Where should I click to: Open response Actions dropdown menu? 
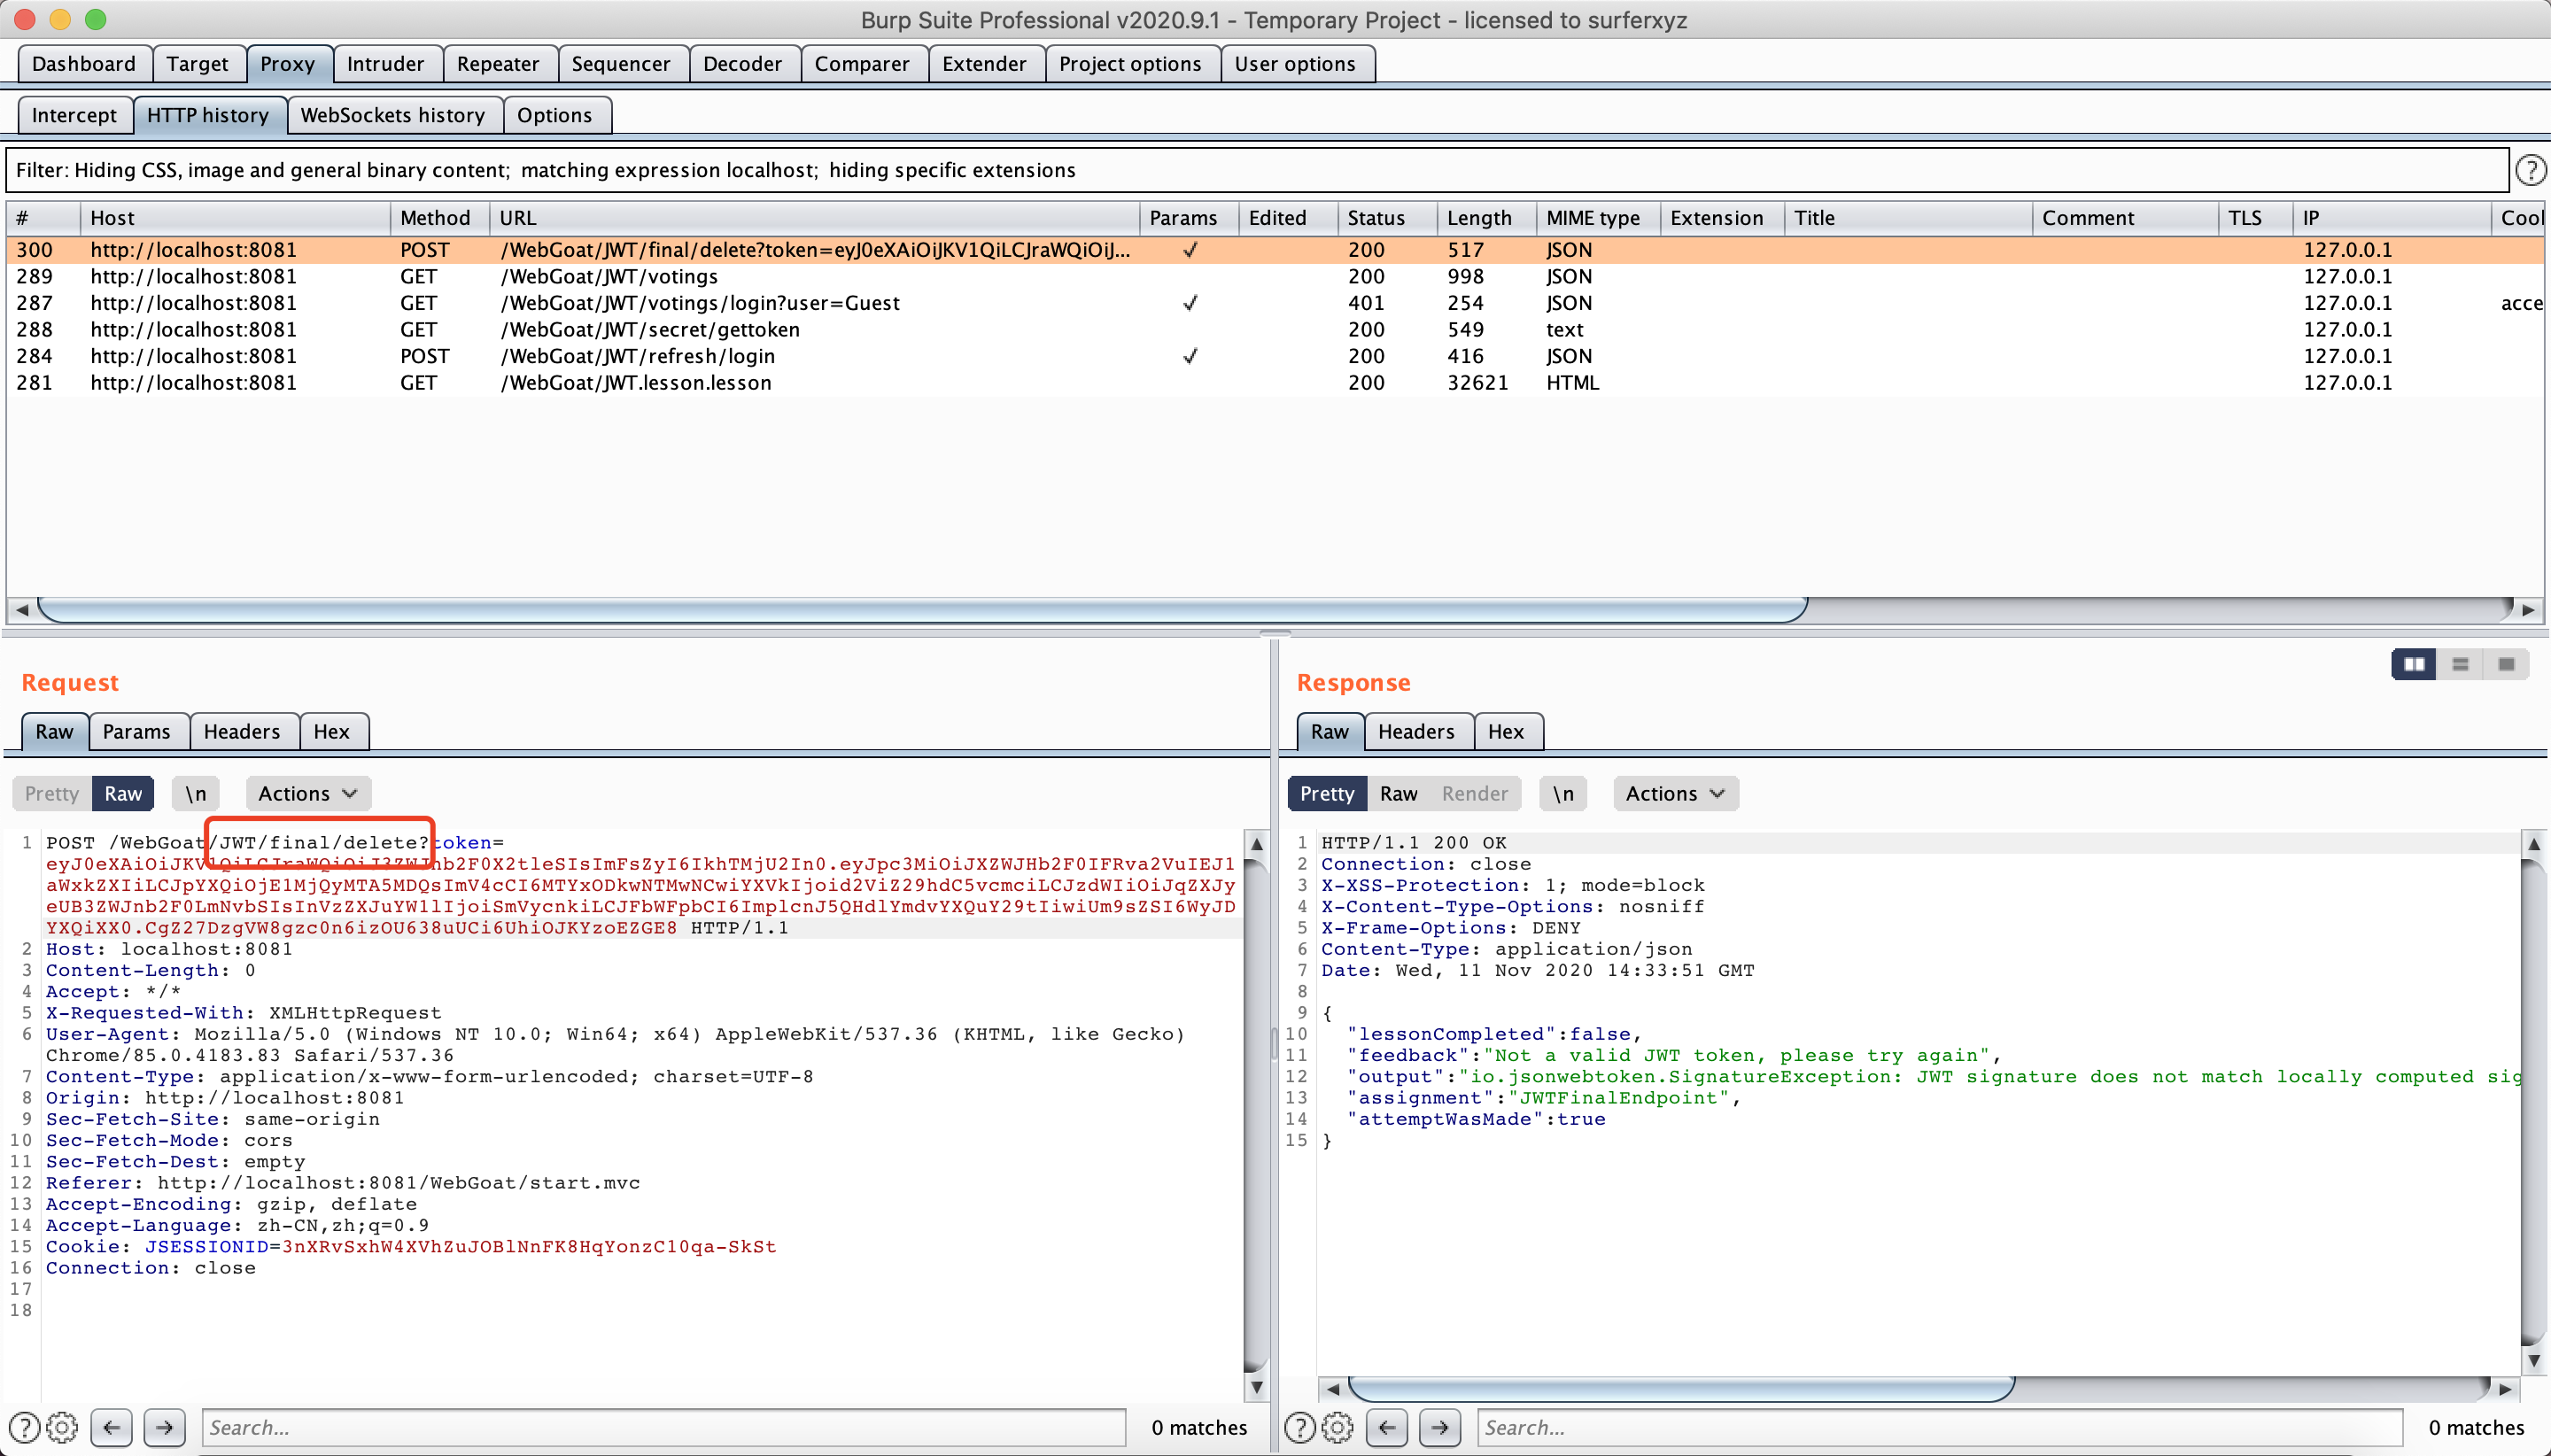pyautogui.click(x=1675, y=793)
